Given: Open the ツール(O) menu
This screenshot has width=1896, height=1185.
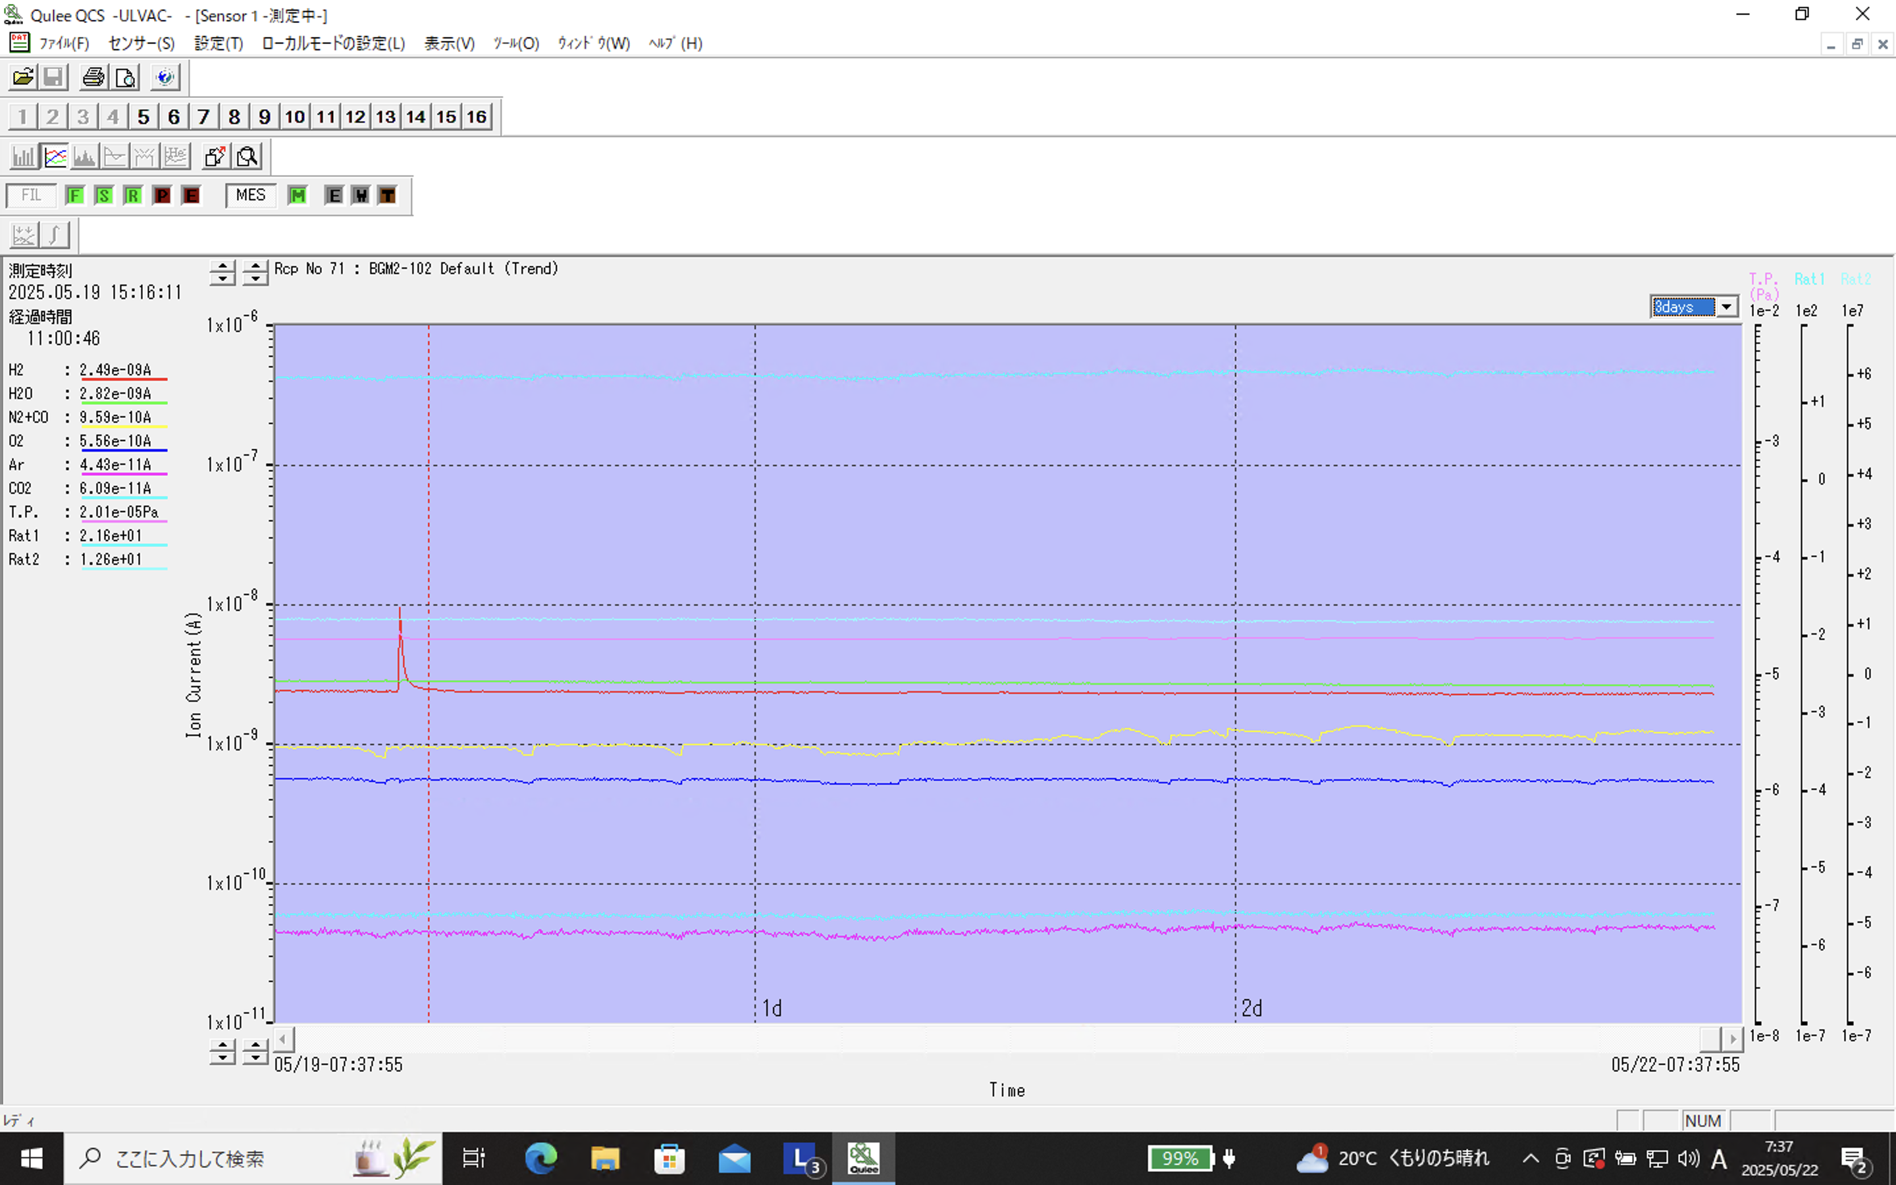Looking at the screenshot, I should (x=516, y=43).
